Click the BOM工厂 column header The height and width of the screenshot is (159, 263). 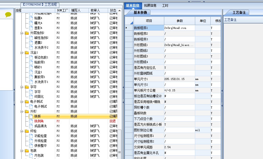pyautogui.click(x=63, y=10)
